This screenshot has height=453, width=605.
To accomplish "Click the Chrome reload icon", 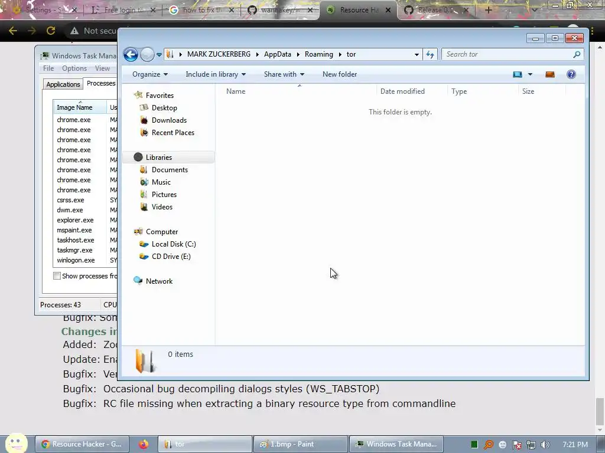I will (x=51, y=31).
